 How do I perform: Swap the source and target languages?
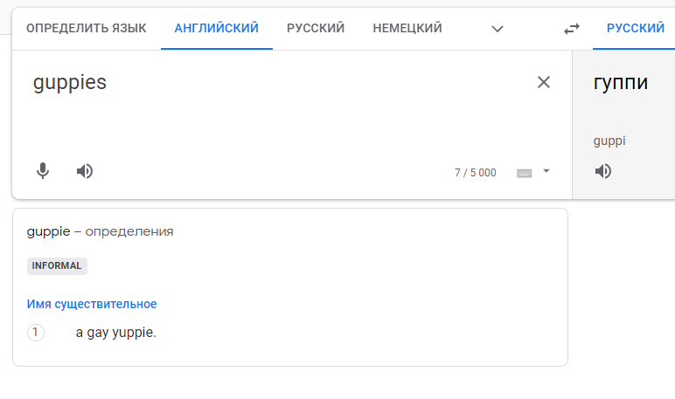coord(572,29)
